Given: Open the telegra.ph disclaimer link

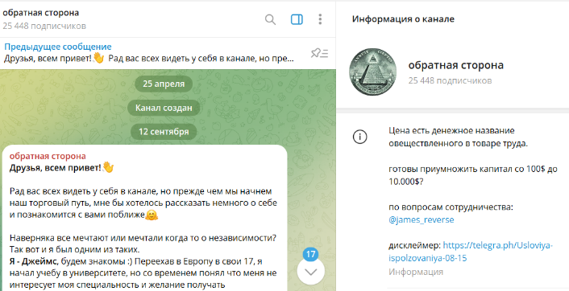Looking at the screenshot, I should tap(471, 252).
